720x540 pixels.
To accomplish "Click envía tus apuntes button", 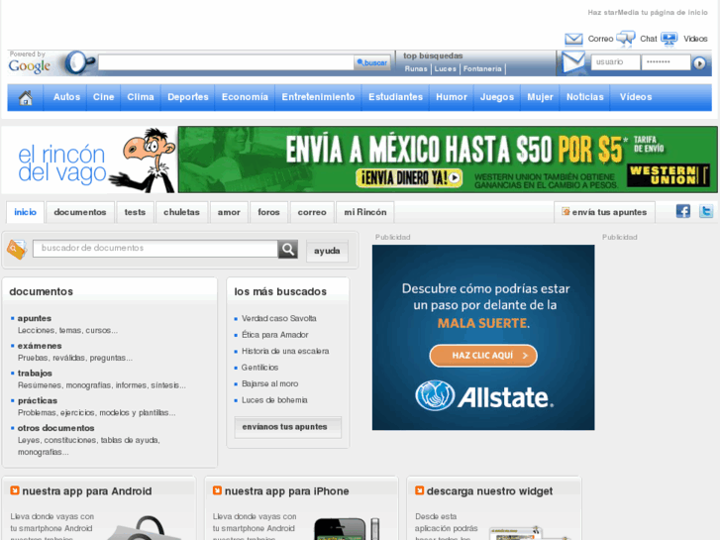I will 604,212.
